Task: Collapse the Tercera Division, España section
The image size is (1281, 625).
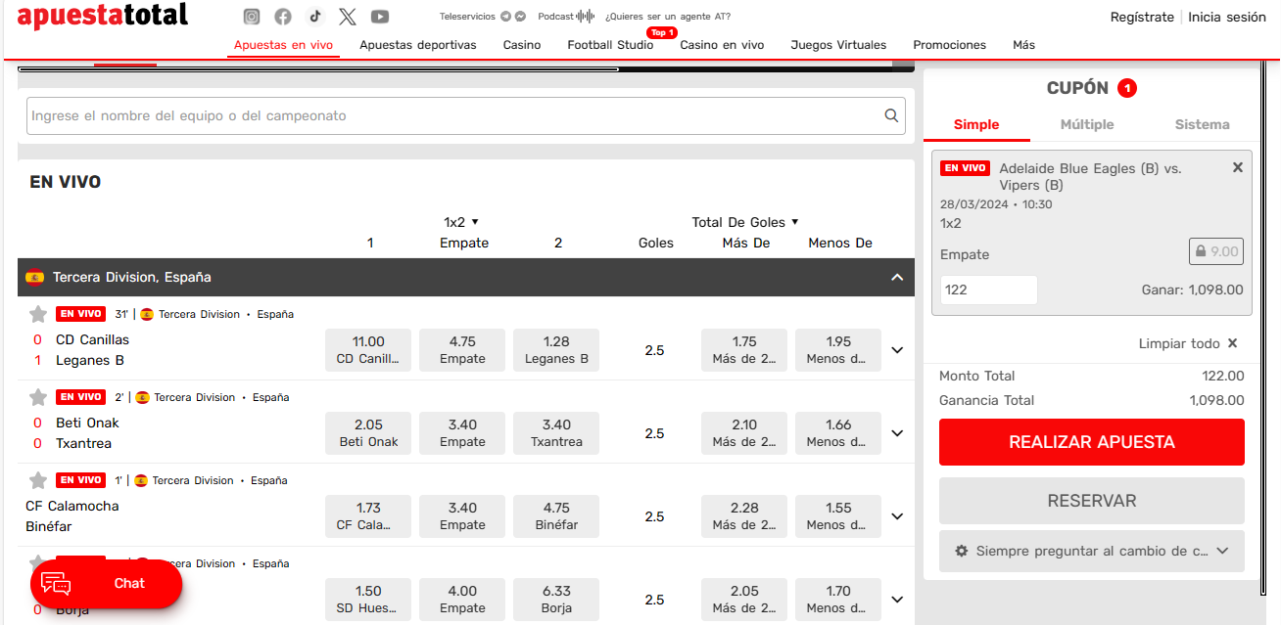Action: click(x=897, y=278)
